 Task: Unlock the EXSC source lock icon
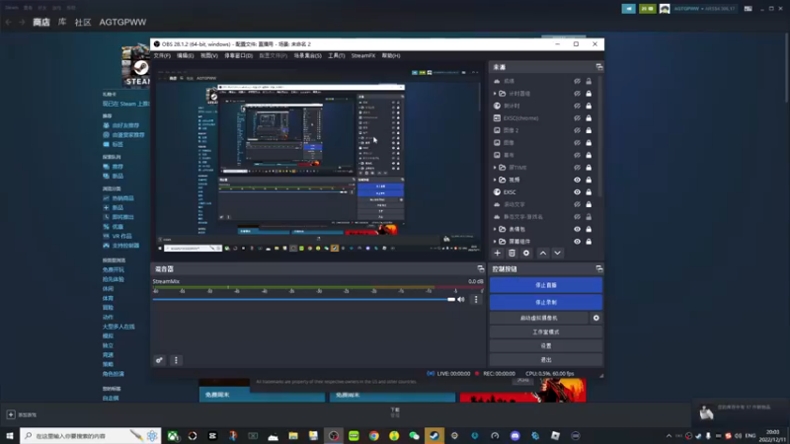tap(589, 192)
